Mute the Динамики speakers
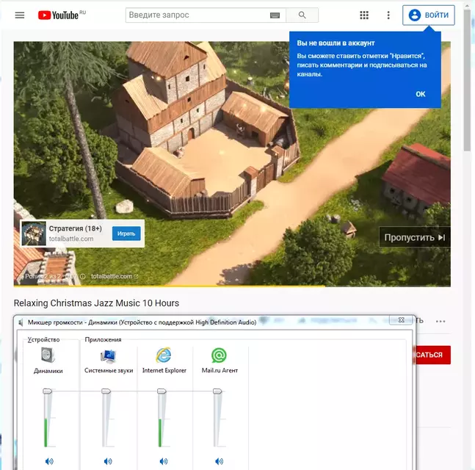 coord(49,461)
